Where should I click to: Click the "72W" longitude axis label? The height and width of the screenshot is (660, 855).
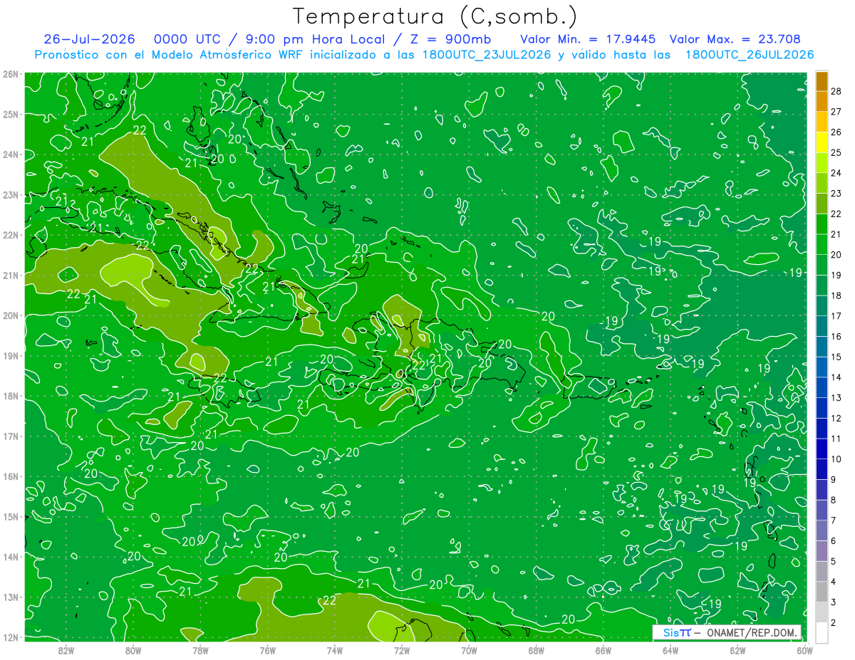click(401, 650)
